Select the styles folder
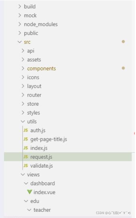This screenshot has width=136, height=218. click(x=34, y=113)
